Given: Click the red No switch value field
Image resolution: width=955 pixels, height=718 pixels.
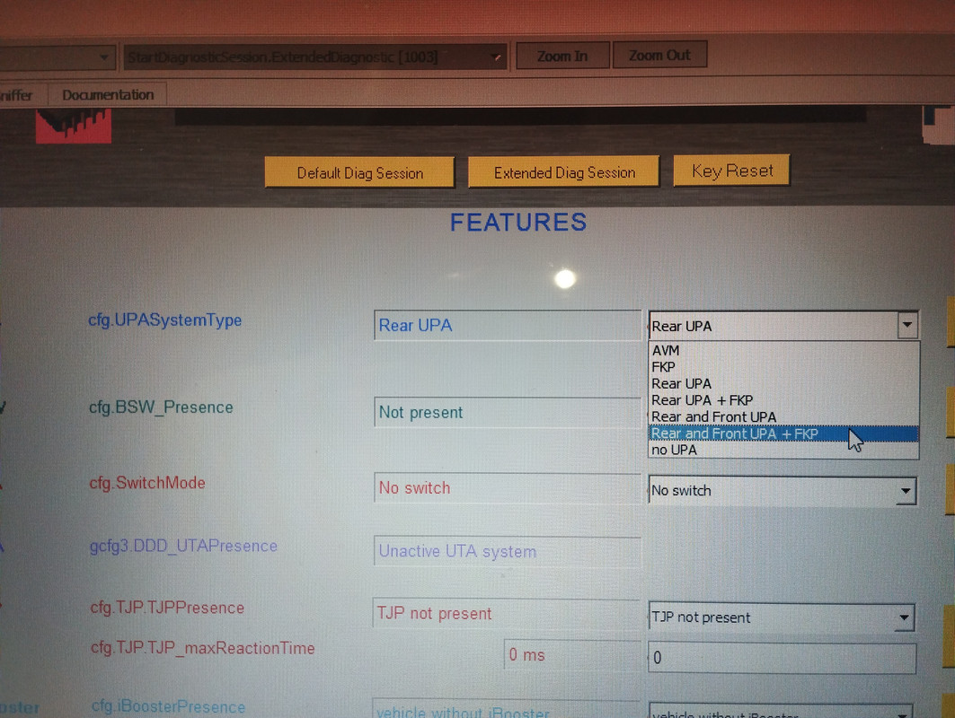Looking at the screenshot, I should pos(508,488).
